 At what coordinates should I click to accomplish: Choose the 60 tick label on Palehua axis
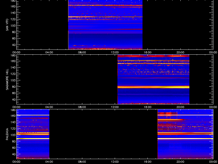point(14,148)
